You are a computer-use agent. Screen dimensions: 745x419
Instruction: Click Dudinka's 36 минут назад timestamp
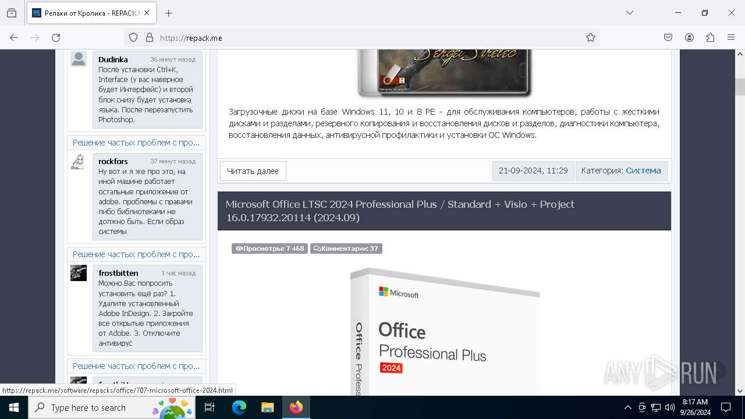(173, 59)
